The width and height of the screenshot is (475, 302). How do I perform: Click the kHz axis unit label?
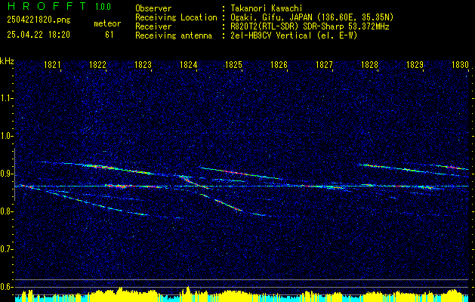[x=7, y=61]
